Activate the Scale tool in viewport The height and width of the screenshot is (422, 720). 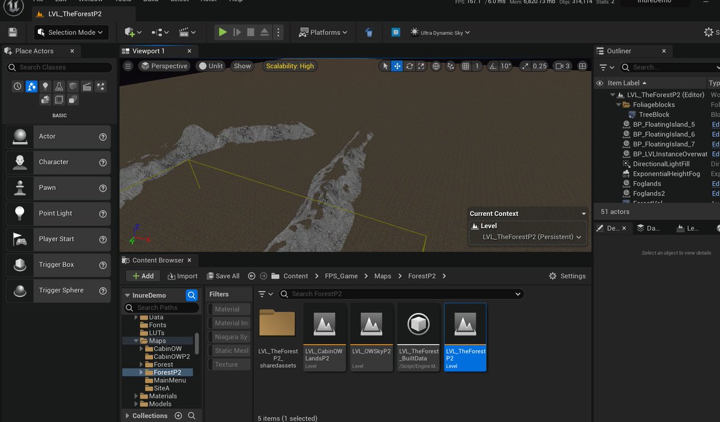tap(421, 66)
